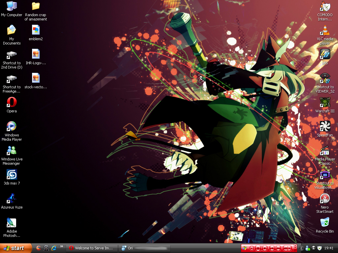Open Windows Live Messenger tray icon

click(x=308, y=248)
